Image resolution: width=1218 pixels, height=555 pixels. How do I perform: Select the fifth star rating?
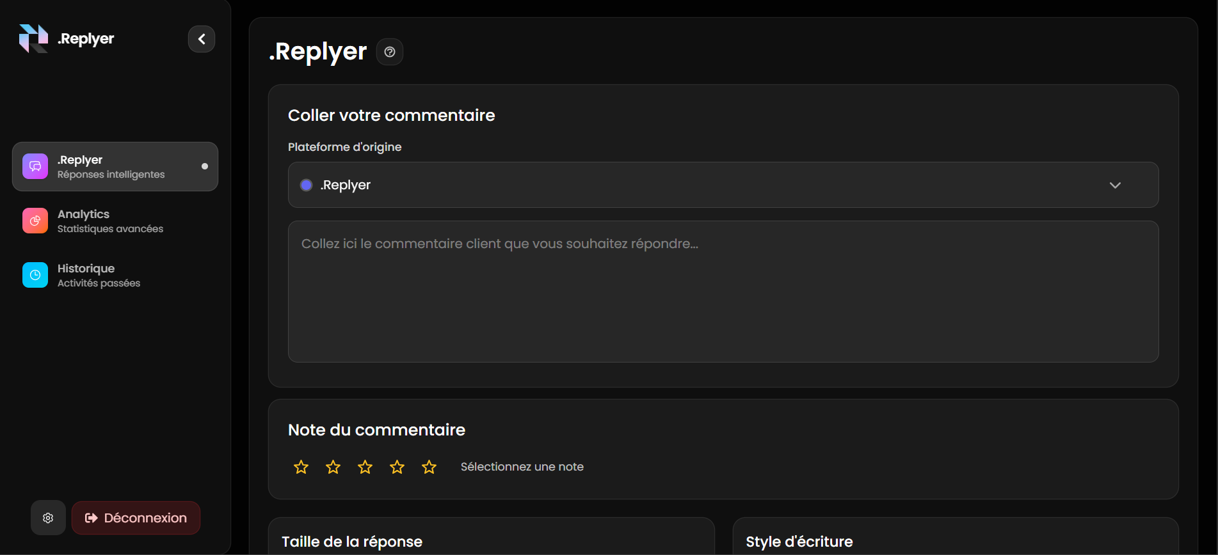(x=429, y=467)
